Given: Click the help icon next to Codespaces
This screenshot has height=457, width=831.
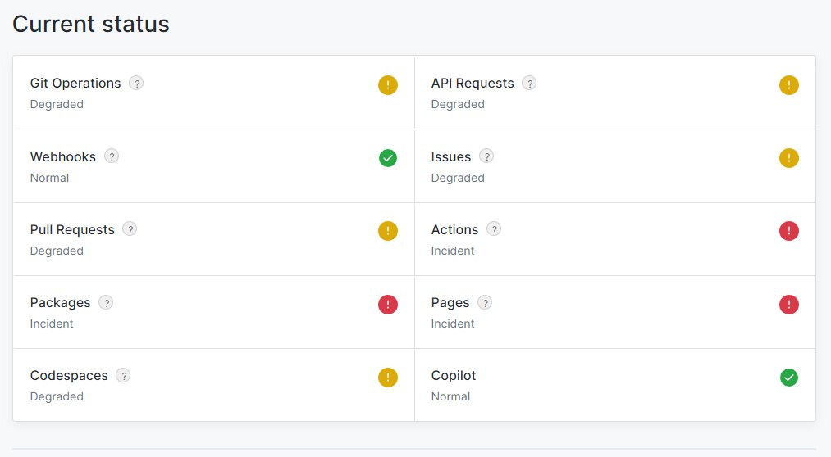Looking at the screenshot, I should coord(124,376).
